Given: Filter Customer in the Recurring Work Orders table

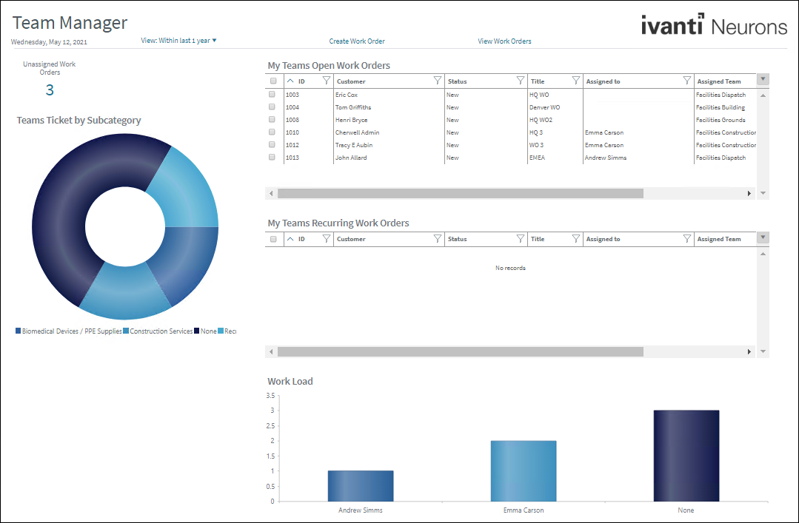Looking at the screenshot, I should (438, 238).
